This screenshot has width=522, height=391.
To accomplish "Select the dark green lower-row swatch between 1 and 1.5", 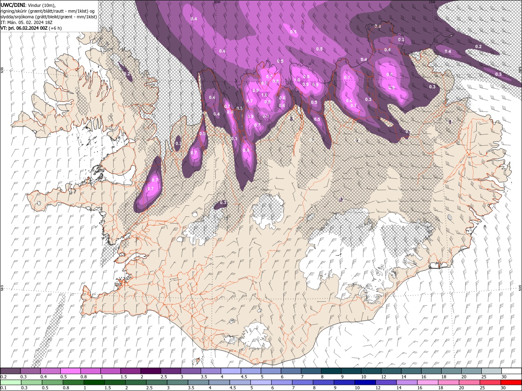I will (94, 382).
